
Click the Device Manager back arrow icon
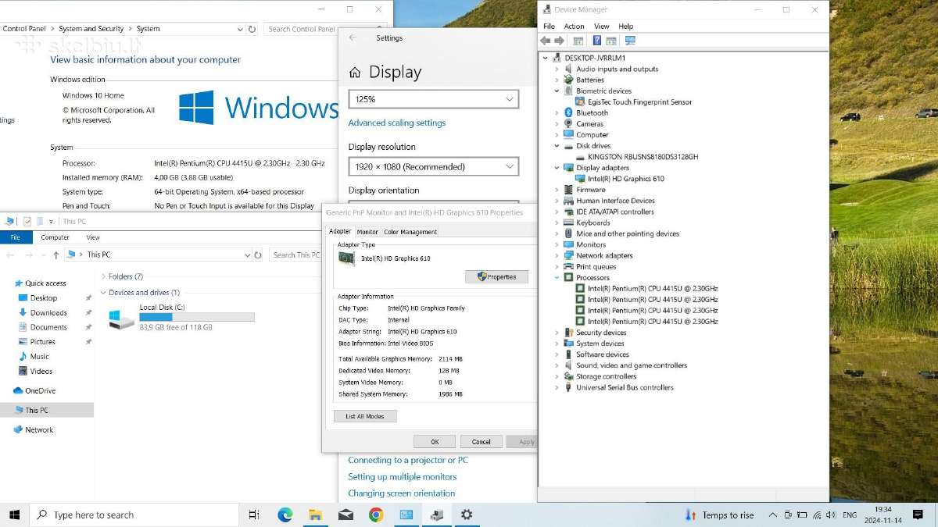[546, 41]
